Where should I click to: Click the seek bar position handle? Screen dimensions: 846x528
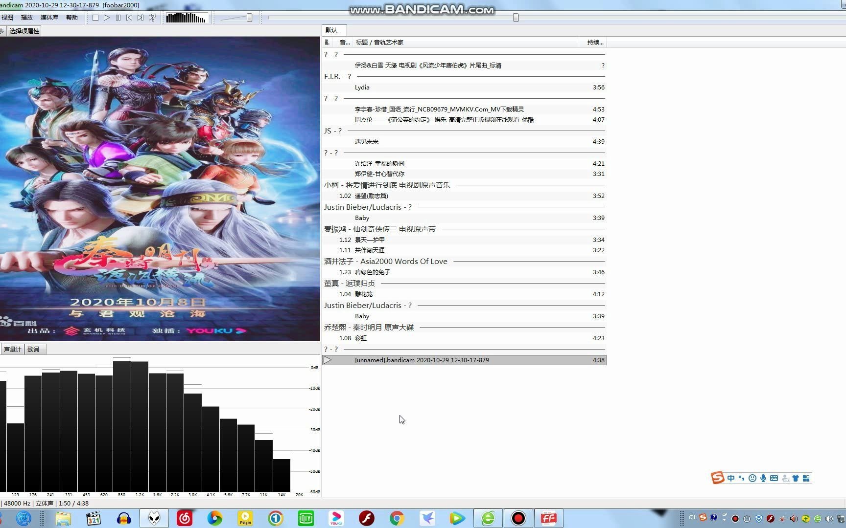coord(516,18)
